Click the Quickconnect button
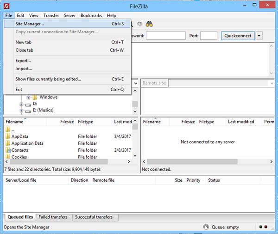 [238, 36]
